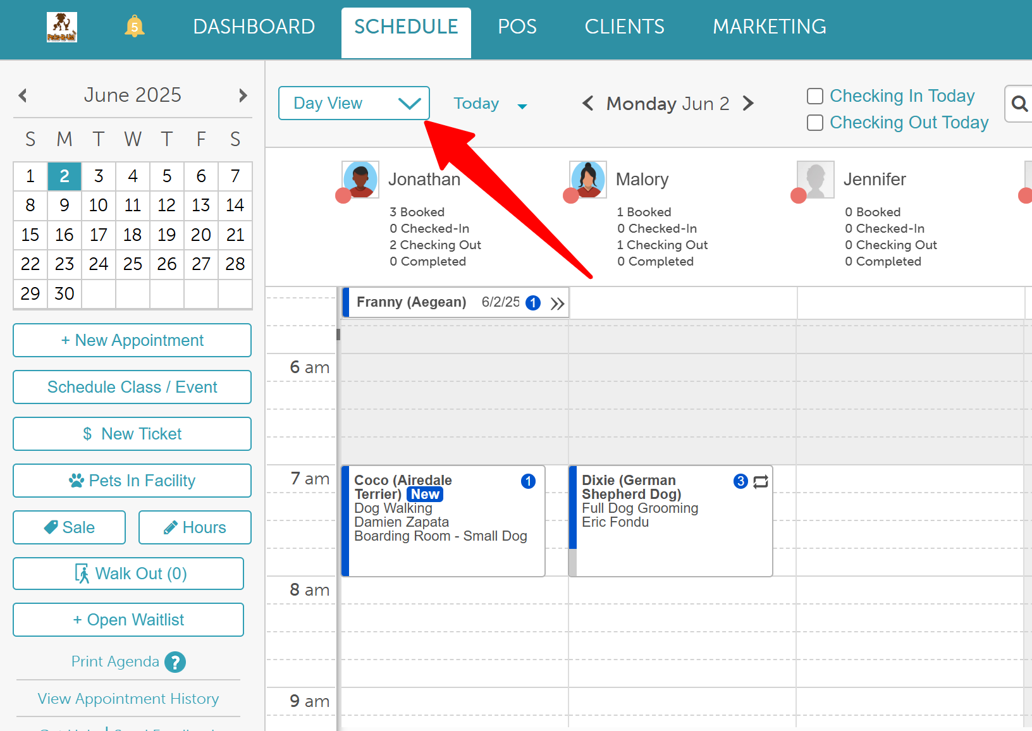Click Jonathan's avatar photo
Screen dimensions: 1032x731
tap(360, 180)
